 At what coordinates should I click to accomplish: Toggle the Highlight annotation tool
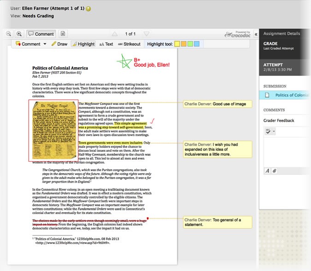(x=83, y=44)
